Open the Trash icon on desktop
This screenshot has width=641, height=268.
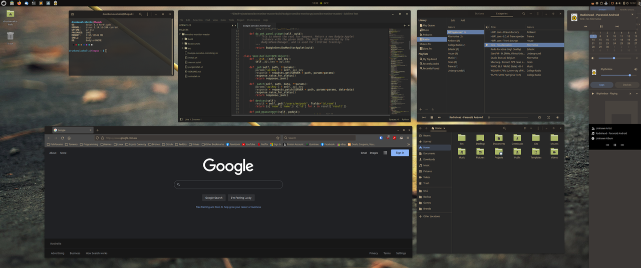[11, 35]
